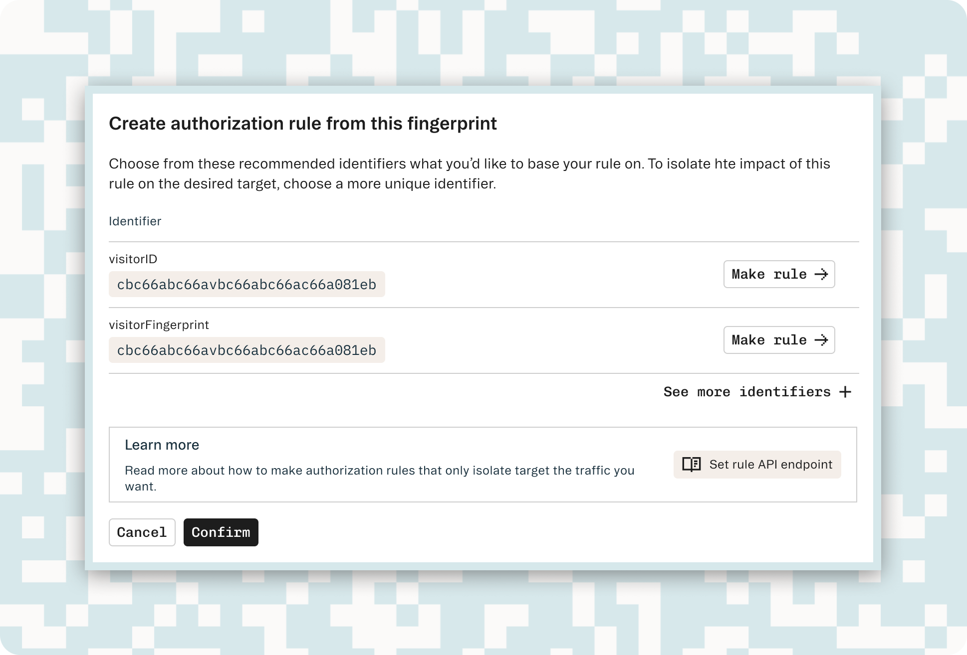Viewport: 967px width, 655px height.
Task: Cancel the authorization rule dialog
Action: click(x=142, y=532)
